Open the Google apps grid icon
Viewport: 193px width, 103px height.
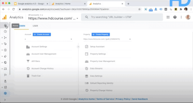pos(168,17)
